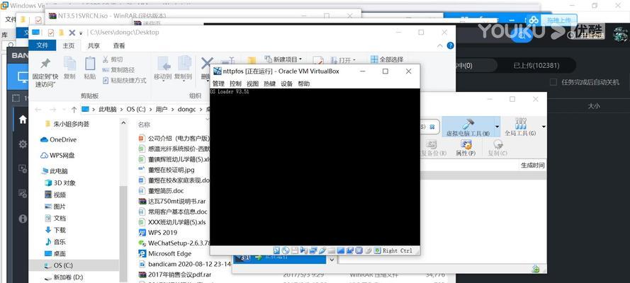Switch to the 查看 tab in File Explorer
This screenshot has width=630, height=283.
(119, 46)
